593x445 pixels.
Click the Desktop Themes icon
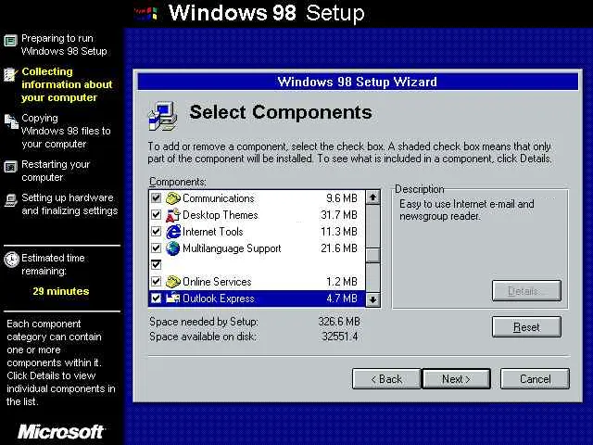[173, 215]
